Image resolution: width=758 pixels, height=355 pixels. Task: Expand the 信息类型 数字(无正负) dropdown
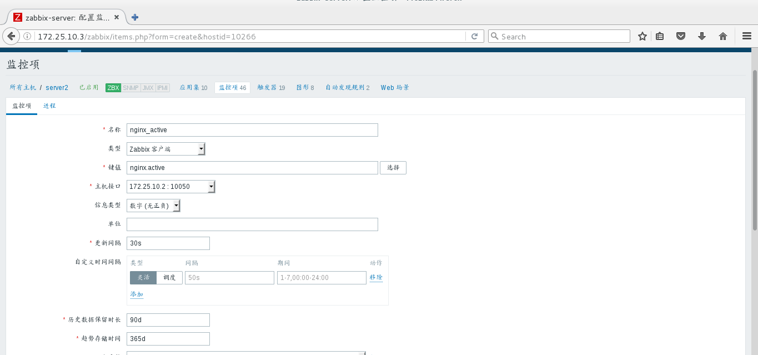[x=153, y=206]
